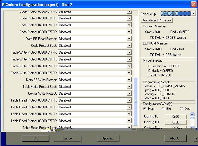The image size is (198, 146).
Task: Open Table Write Protect 06000-07FFF dropdown
Action: (x=129, y=73)
